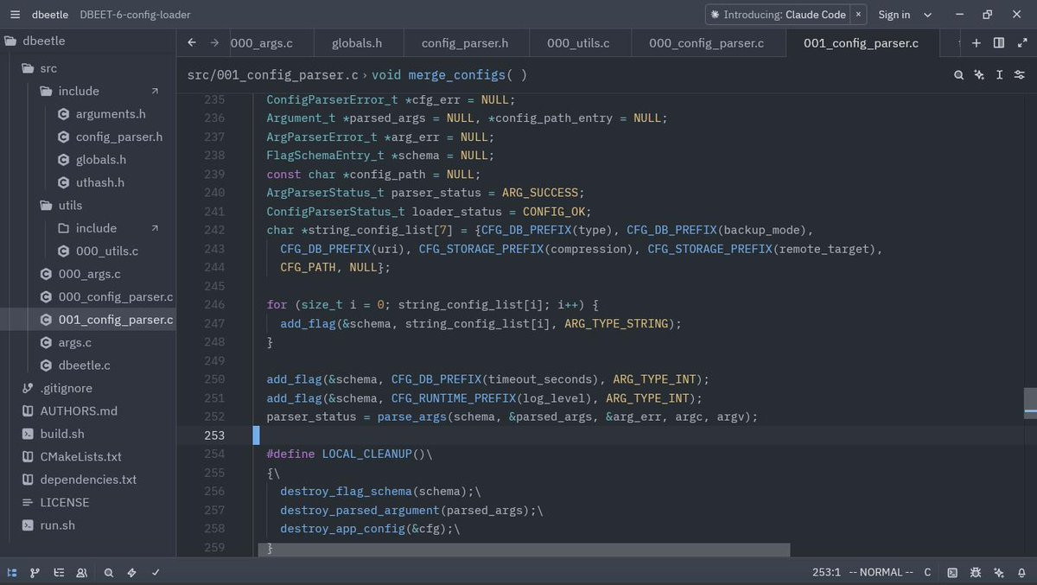Viewport: 1037px width, 585px height.
Task: Switch to the 000_config_parser.c tab
Action: [706, 43]
